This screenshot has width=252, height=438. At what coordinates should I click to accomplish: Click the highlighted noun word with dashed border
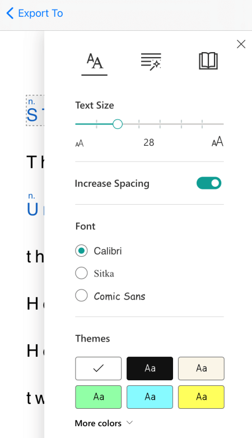35,110
